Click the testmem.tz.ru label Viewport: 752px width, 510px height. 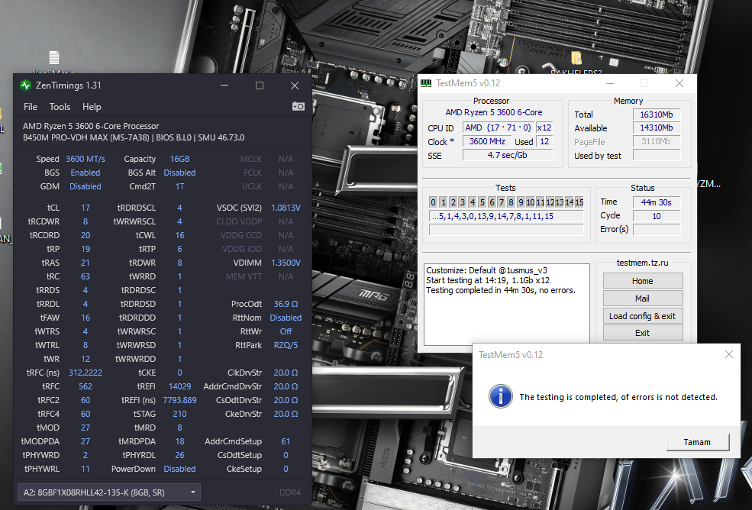click(642, 263)
